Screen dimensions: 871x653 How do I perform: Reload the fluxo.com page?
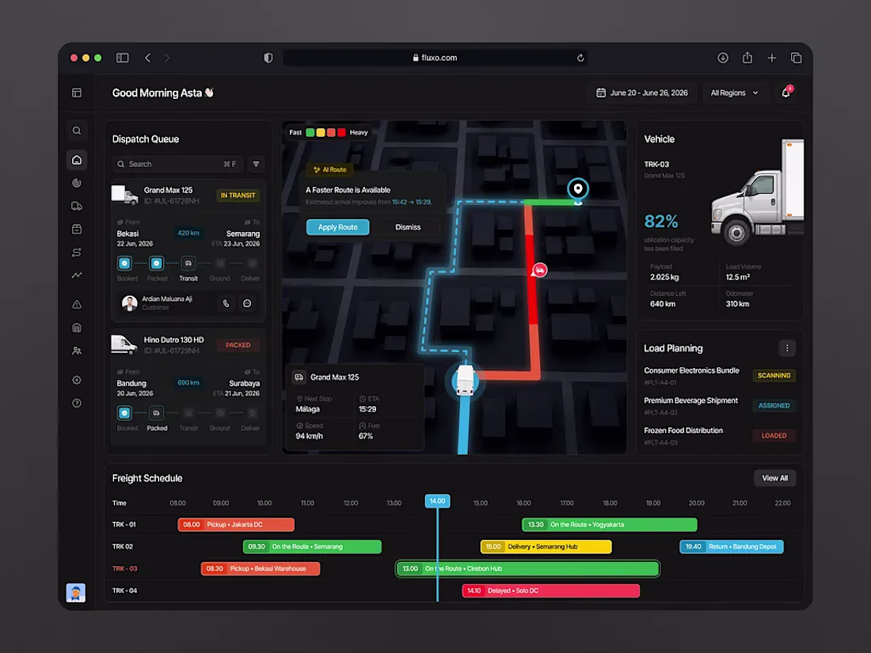580,58
